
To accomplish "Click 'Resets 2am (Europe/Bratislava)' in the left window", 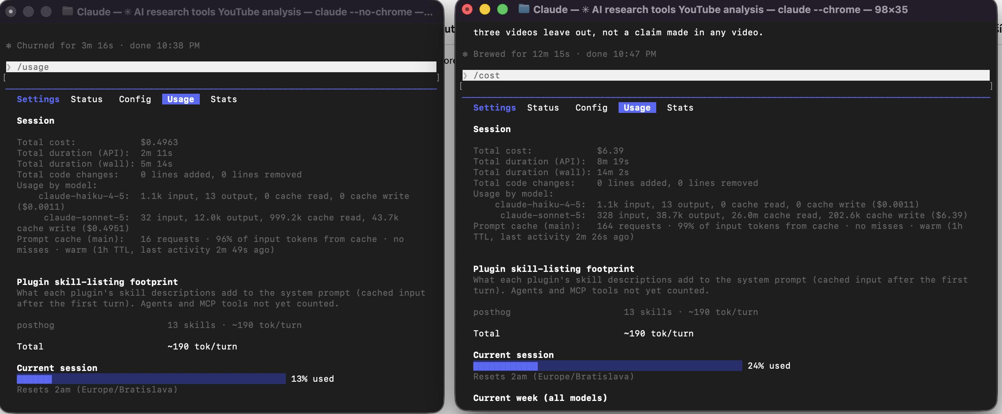I will pos(97,390).
